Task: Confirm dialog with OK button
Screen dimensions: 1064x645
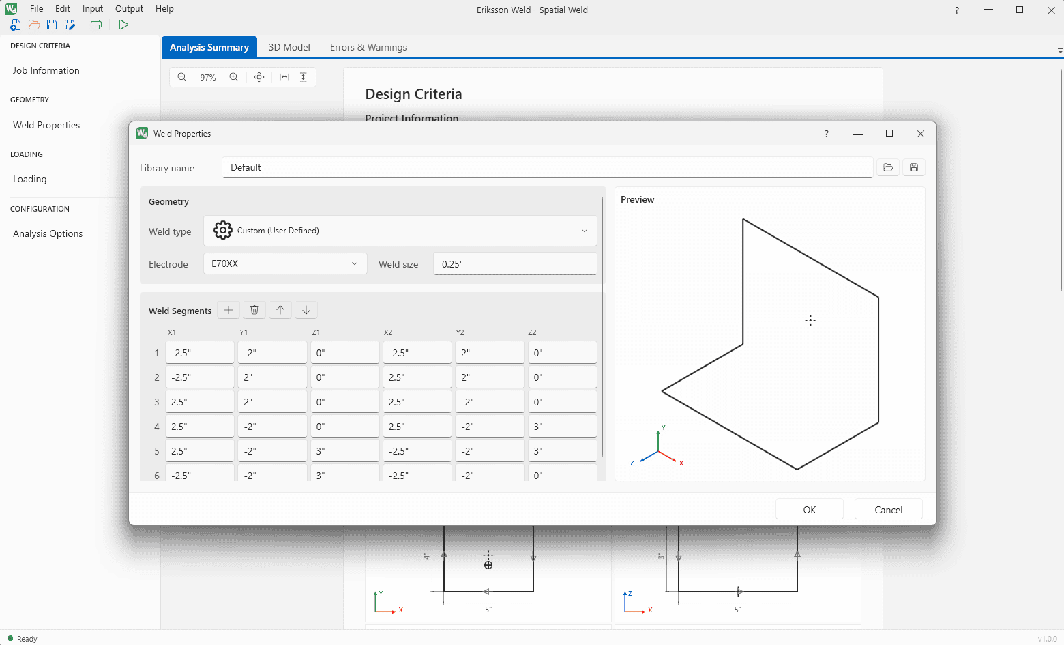Action: pos(810,509)
